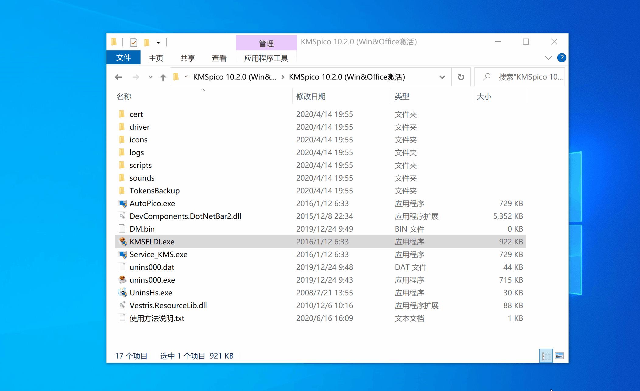Open the 文件 menu
The height and width of the screenshot is (391, 640).
coord(123,57)
